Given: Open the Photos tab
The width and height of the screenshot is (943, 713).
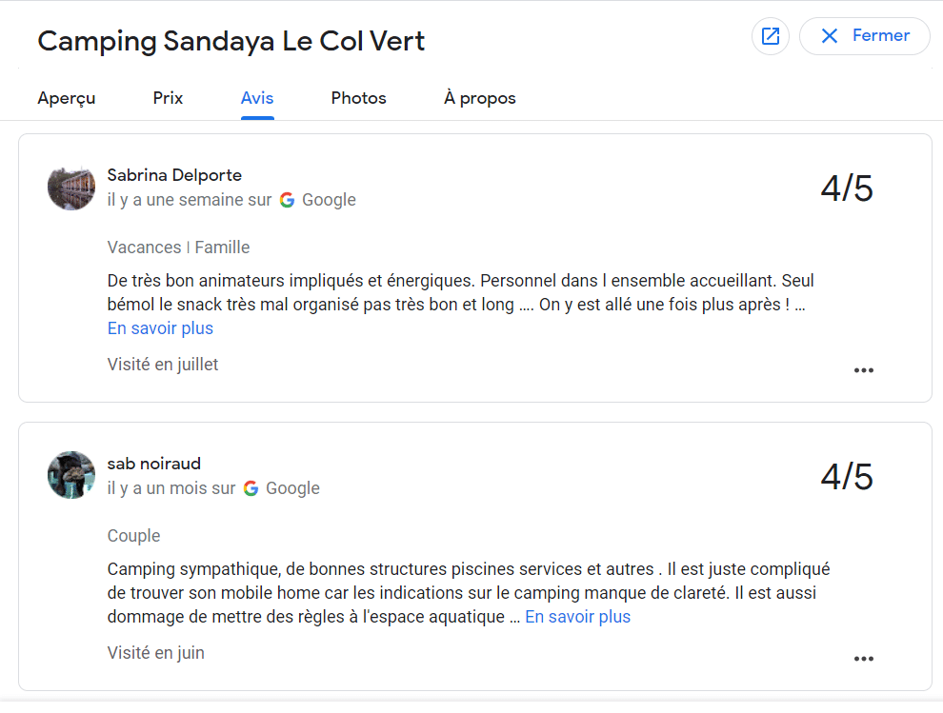Looking at the screenshot, I should point(358,98).
